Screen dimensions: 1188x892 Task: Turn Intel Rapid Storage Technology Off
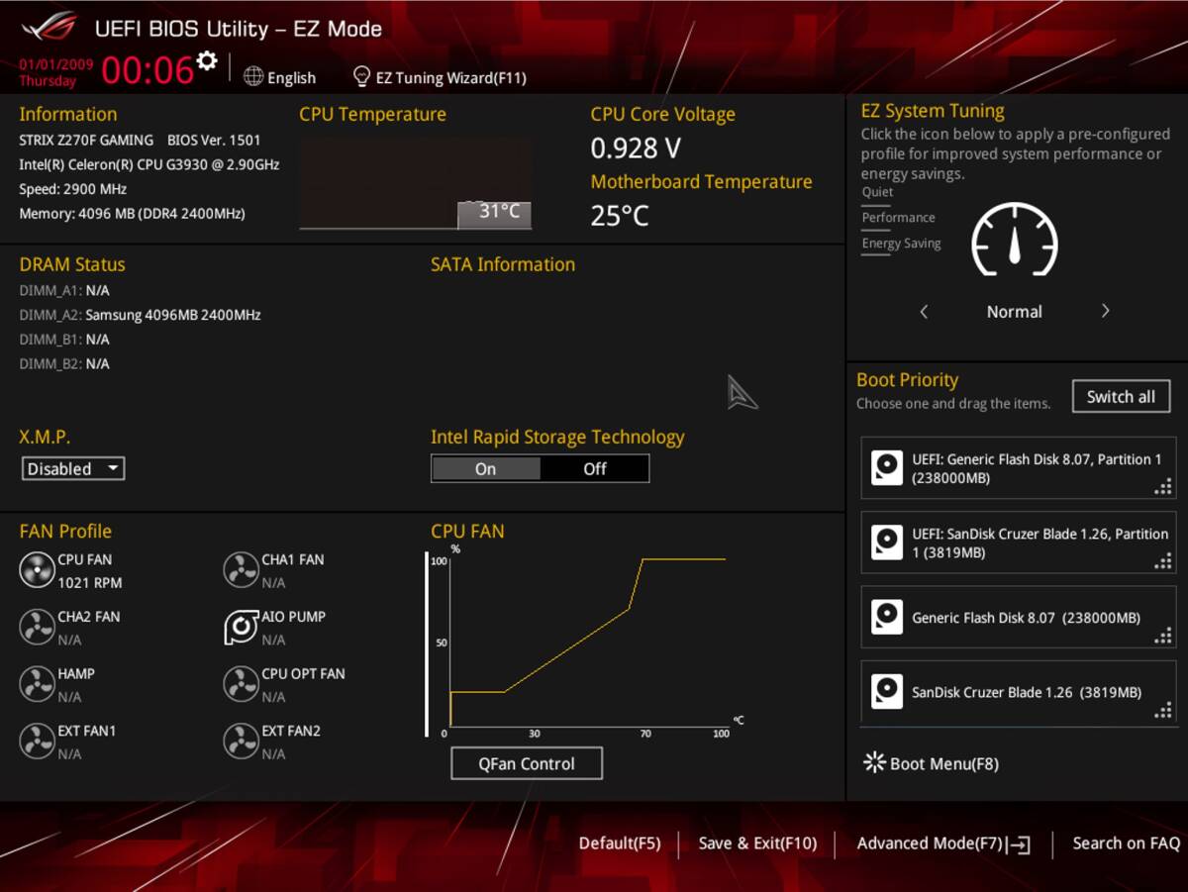pos(595,468)
